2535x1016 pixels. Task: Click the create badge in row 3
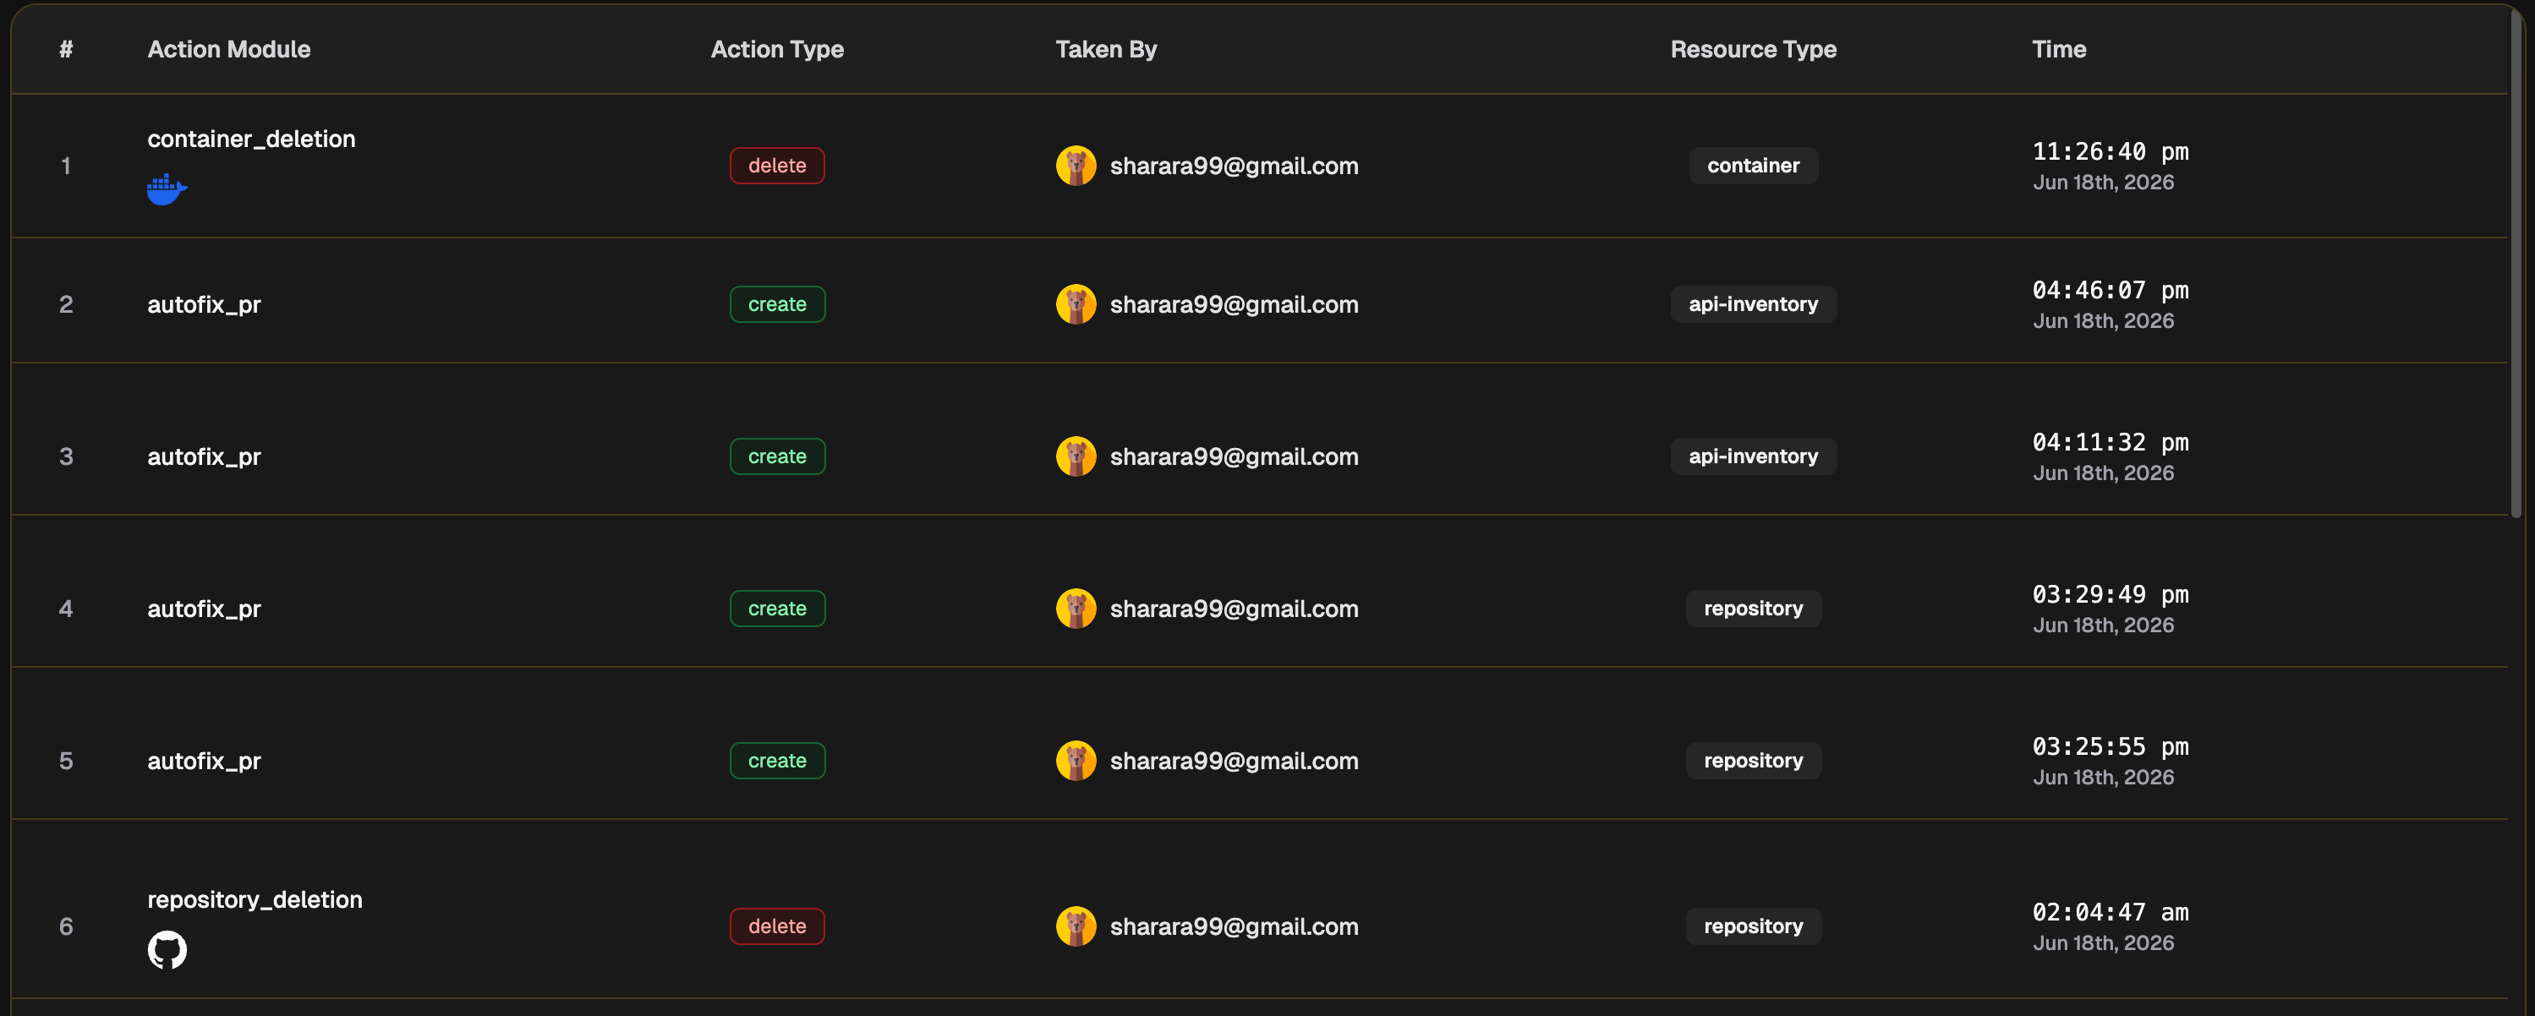point(776,456)
